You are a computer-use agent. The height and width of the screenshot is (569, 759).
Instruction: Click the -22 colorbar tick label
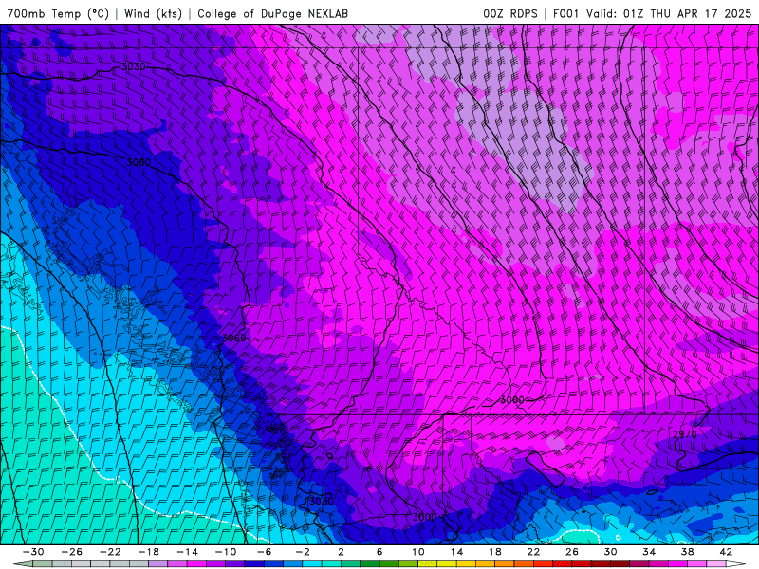tap(110, 552)
